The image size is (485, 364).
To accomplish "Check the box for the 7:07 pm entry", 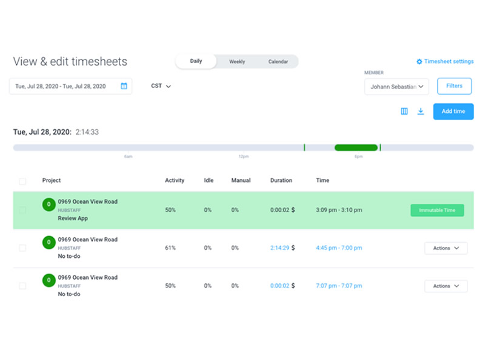I will [22, 286].
